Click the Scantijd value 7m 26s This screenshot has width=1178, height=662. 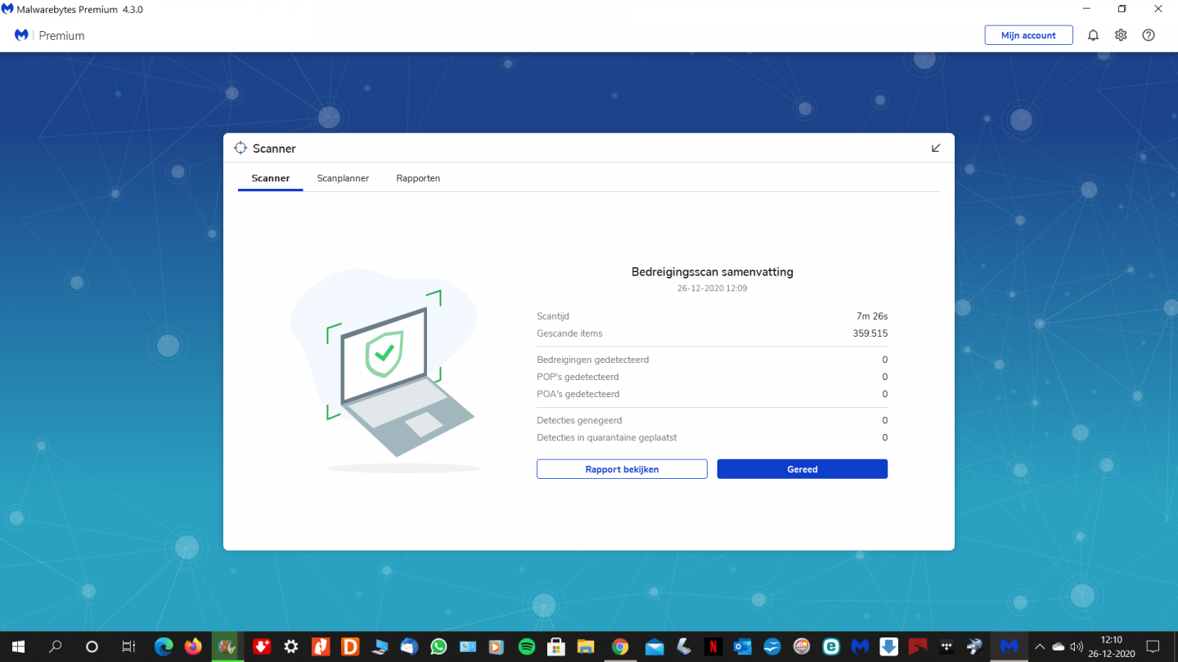pos(872,316)
